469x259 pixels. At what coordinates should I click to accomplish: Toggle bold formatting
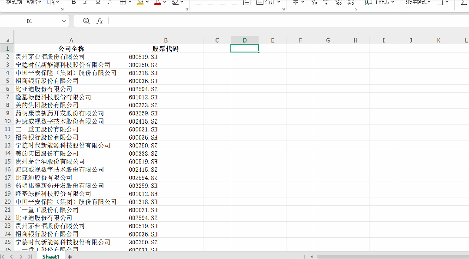pos(74,3)
